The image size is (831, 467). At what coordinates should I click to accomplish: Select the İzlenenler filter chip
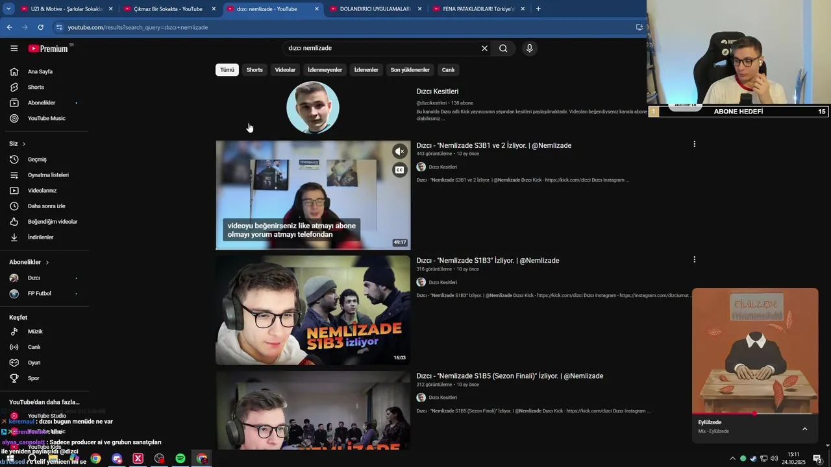pyautogui.click(x=366, y=69)
